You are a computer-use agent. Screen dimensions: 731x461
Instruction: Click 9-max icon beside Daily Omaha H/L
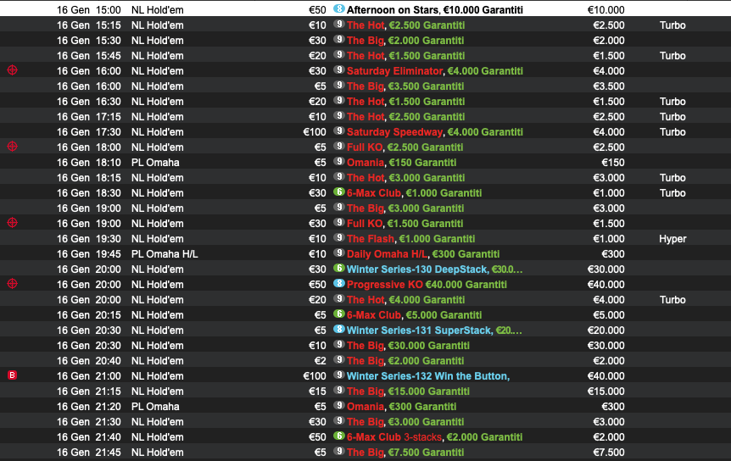[339, 253]
